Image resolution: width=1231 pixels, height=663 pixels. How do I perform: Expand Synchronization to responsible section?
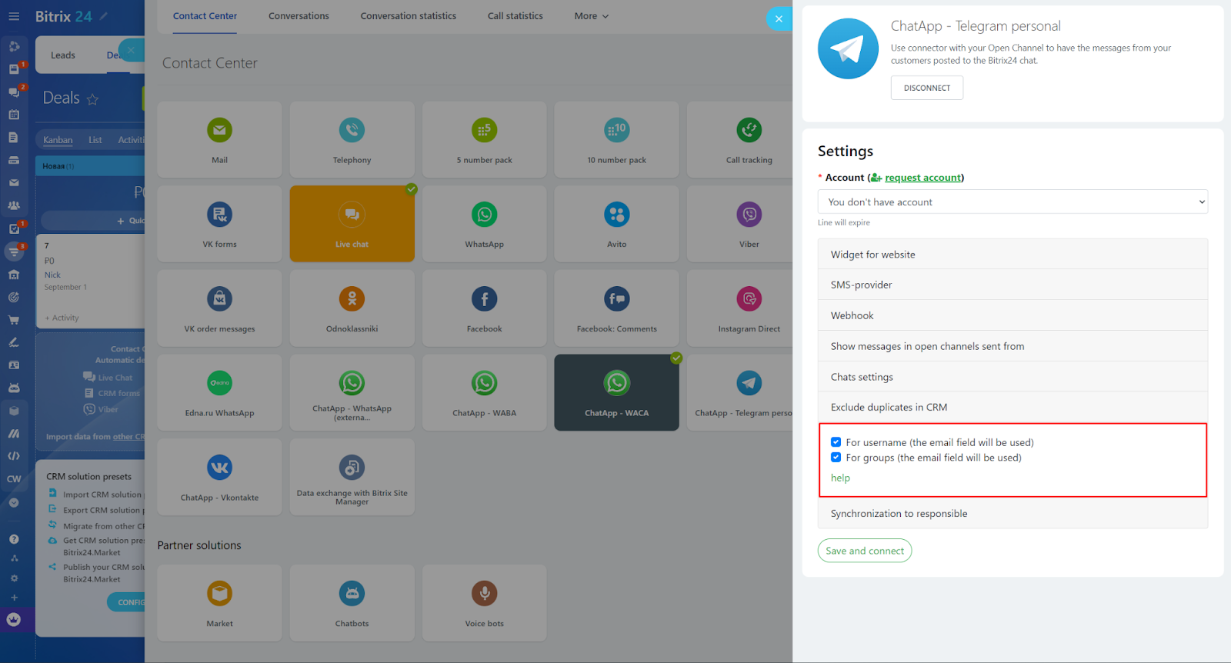[1012, 514]
